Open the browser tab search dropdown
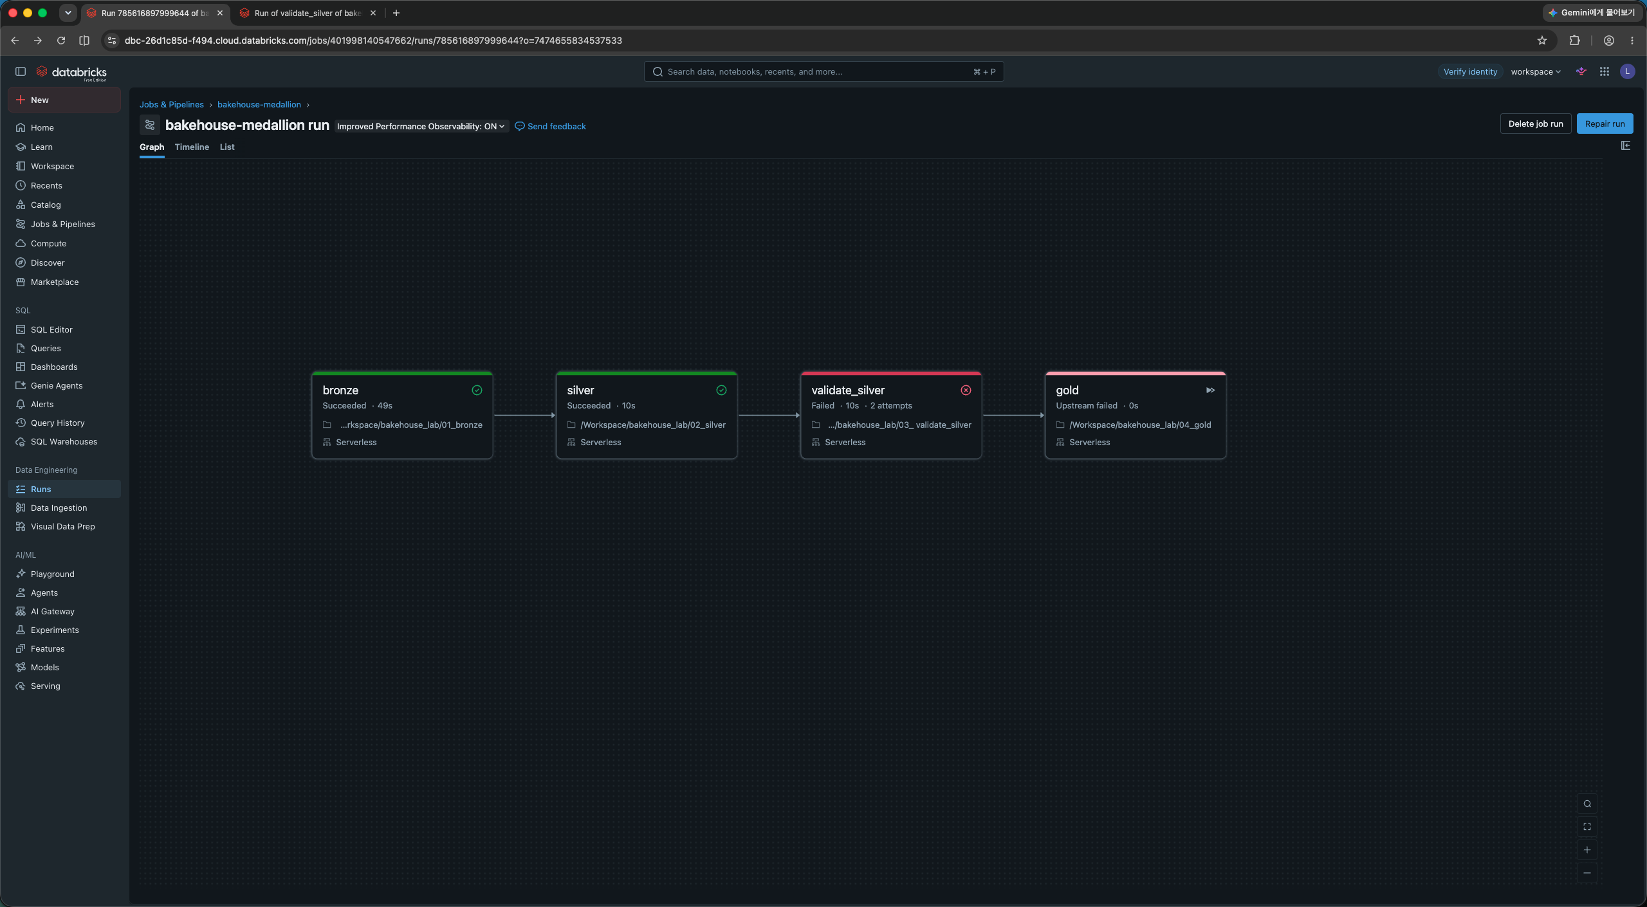The width and height of the screenshot is (1647, 907). coord(68,13)
